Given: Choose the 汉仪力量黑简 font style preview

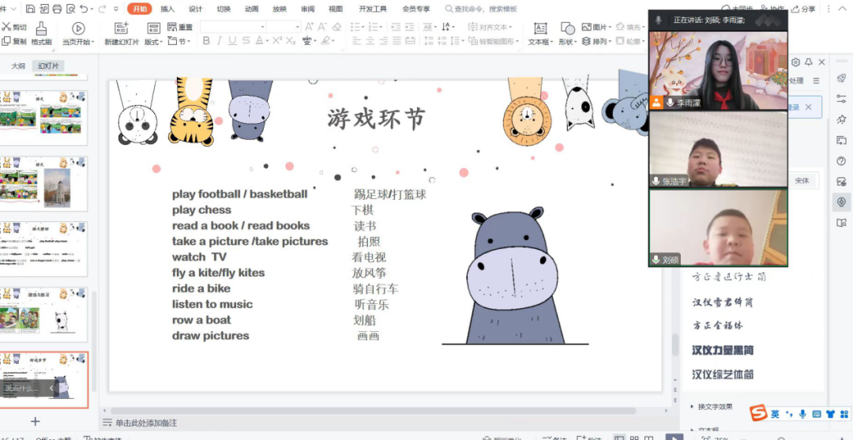Looking at the screenshot, I should [x=723, y=350].
